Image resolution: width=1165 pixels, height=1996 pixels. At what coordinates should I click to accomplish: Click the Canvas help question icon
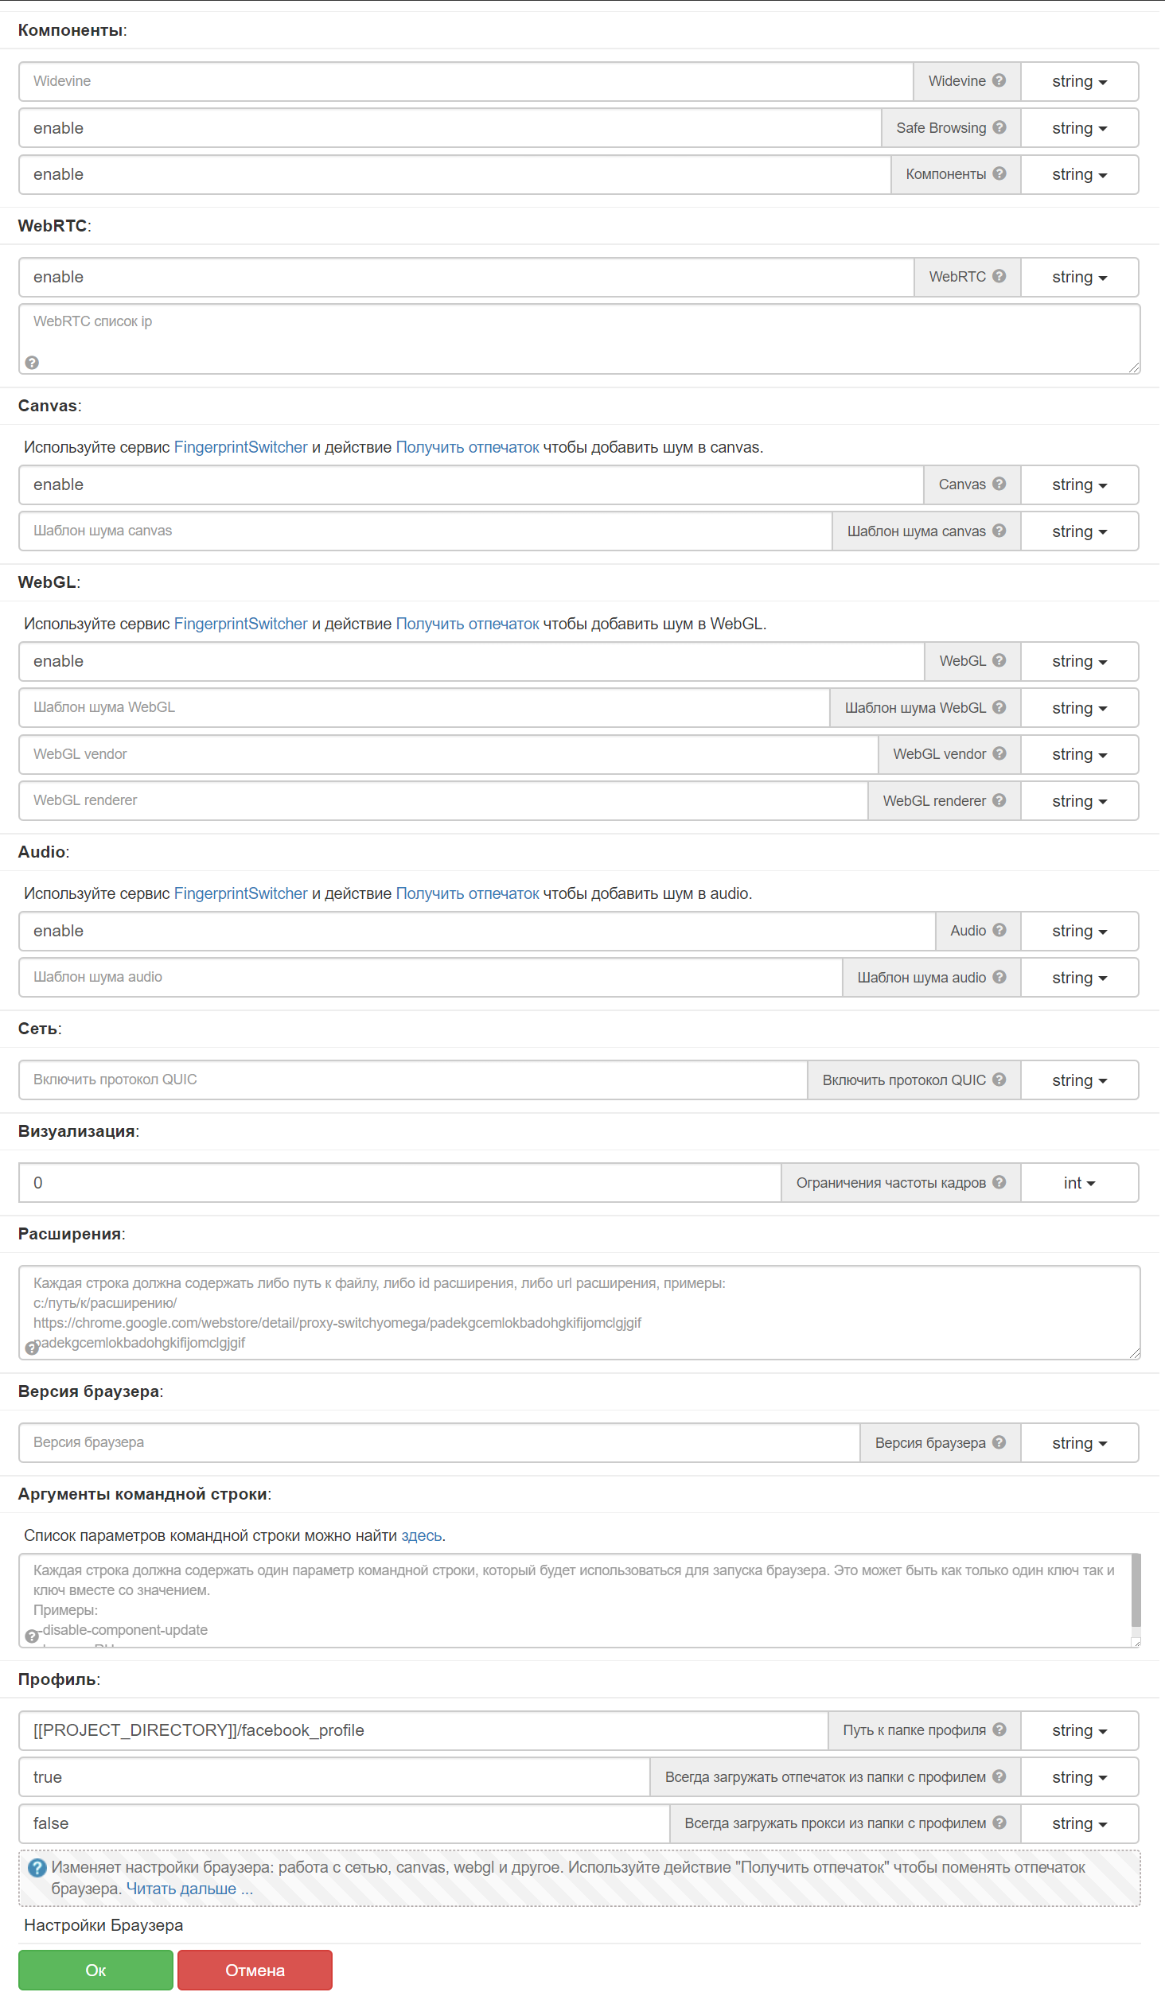coord(999,484)
